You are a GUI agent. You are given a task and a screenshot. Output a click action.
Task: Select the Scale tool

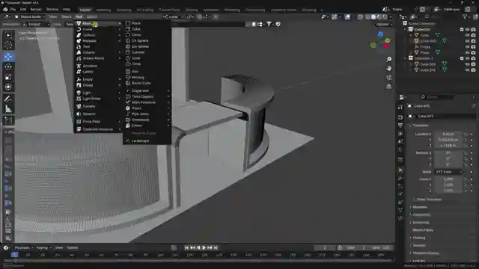pos(8,77)
